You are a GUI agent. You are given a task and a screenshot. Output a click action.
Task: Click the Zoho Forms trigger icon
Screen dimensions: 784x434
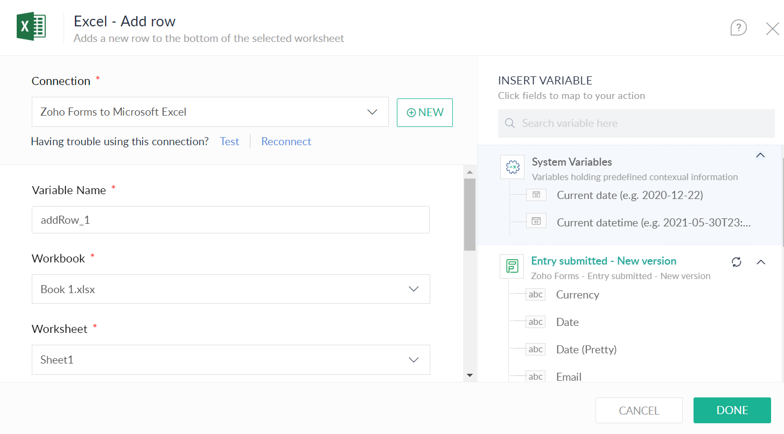512,266
